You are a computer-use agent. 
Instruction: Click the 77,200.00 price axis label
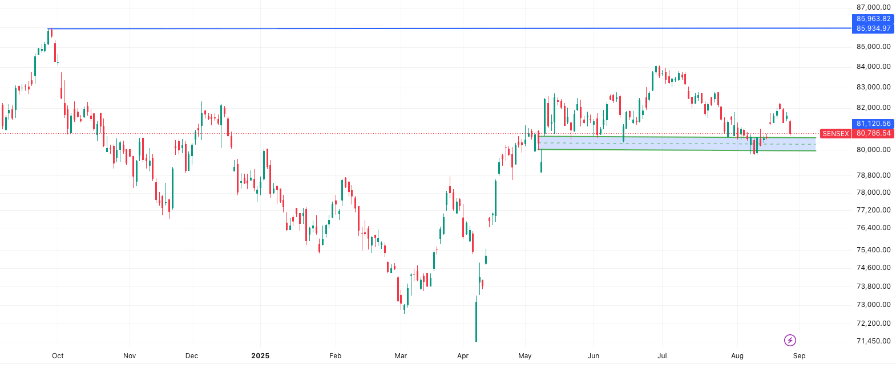click(x=873, y=210)
